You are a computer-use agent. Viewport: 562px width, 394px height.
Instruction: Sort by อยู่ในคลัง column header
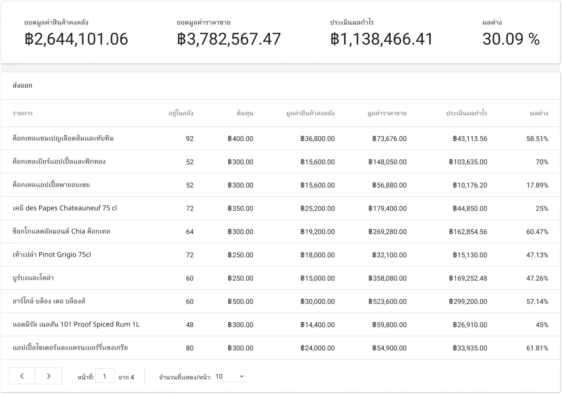coord(181,113)
